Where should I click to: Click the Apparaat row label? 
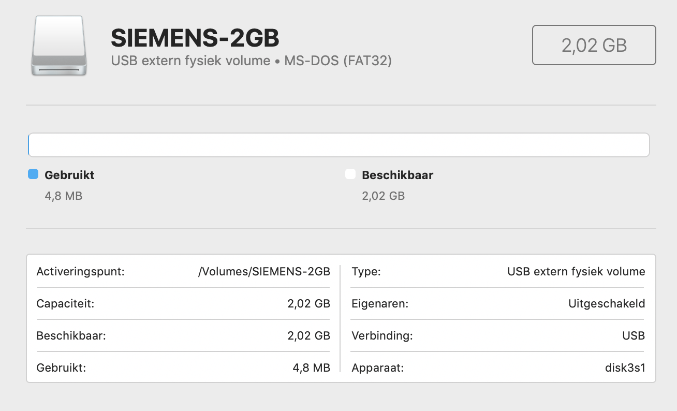[x=377, y=368]
